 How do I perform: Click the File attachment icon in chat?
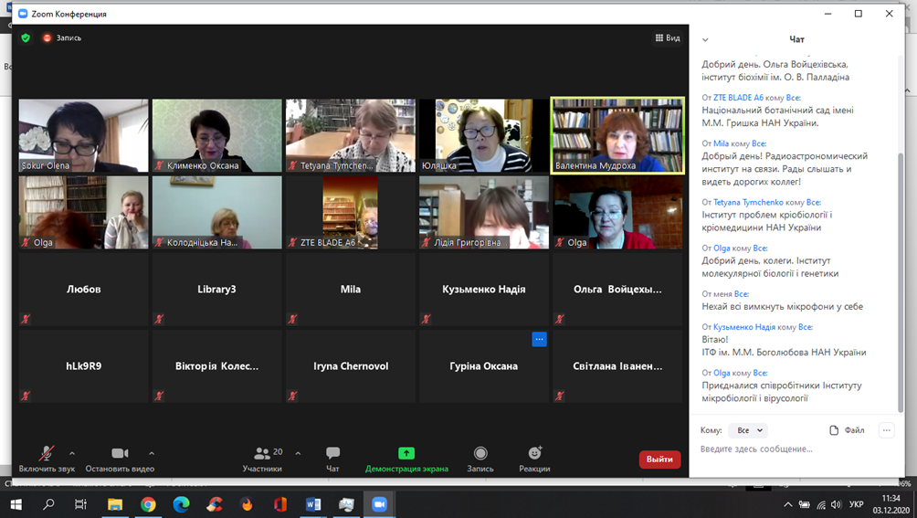click(834, 430)
